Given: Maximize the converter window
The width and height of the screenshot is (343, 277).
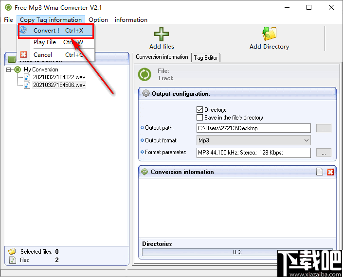Looking at the screenshot, I should click(309, 7).
